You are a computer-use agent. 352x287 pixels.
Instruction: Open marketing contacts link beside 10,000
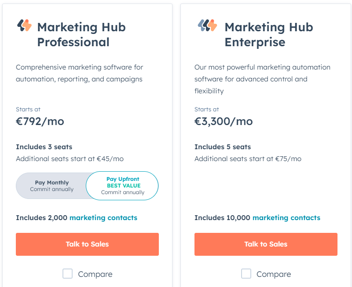coord(286,217)
